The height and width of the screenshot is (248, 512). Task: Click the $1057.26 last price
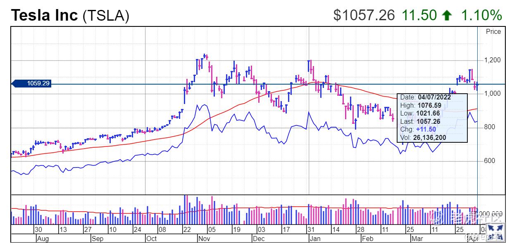click(x=364, y=15)
